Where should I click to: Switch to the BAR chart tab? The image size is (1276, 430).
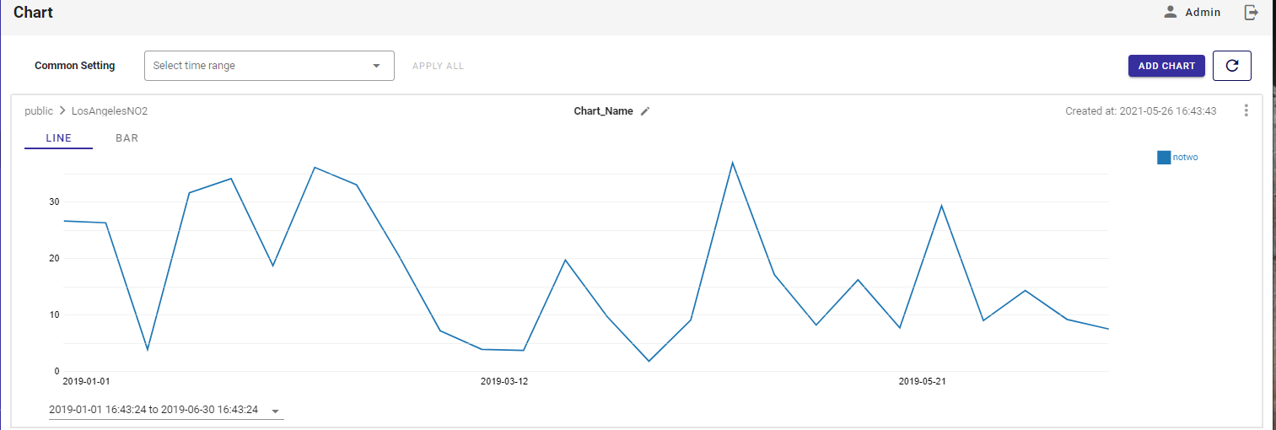click(127, 138)
